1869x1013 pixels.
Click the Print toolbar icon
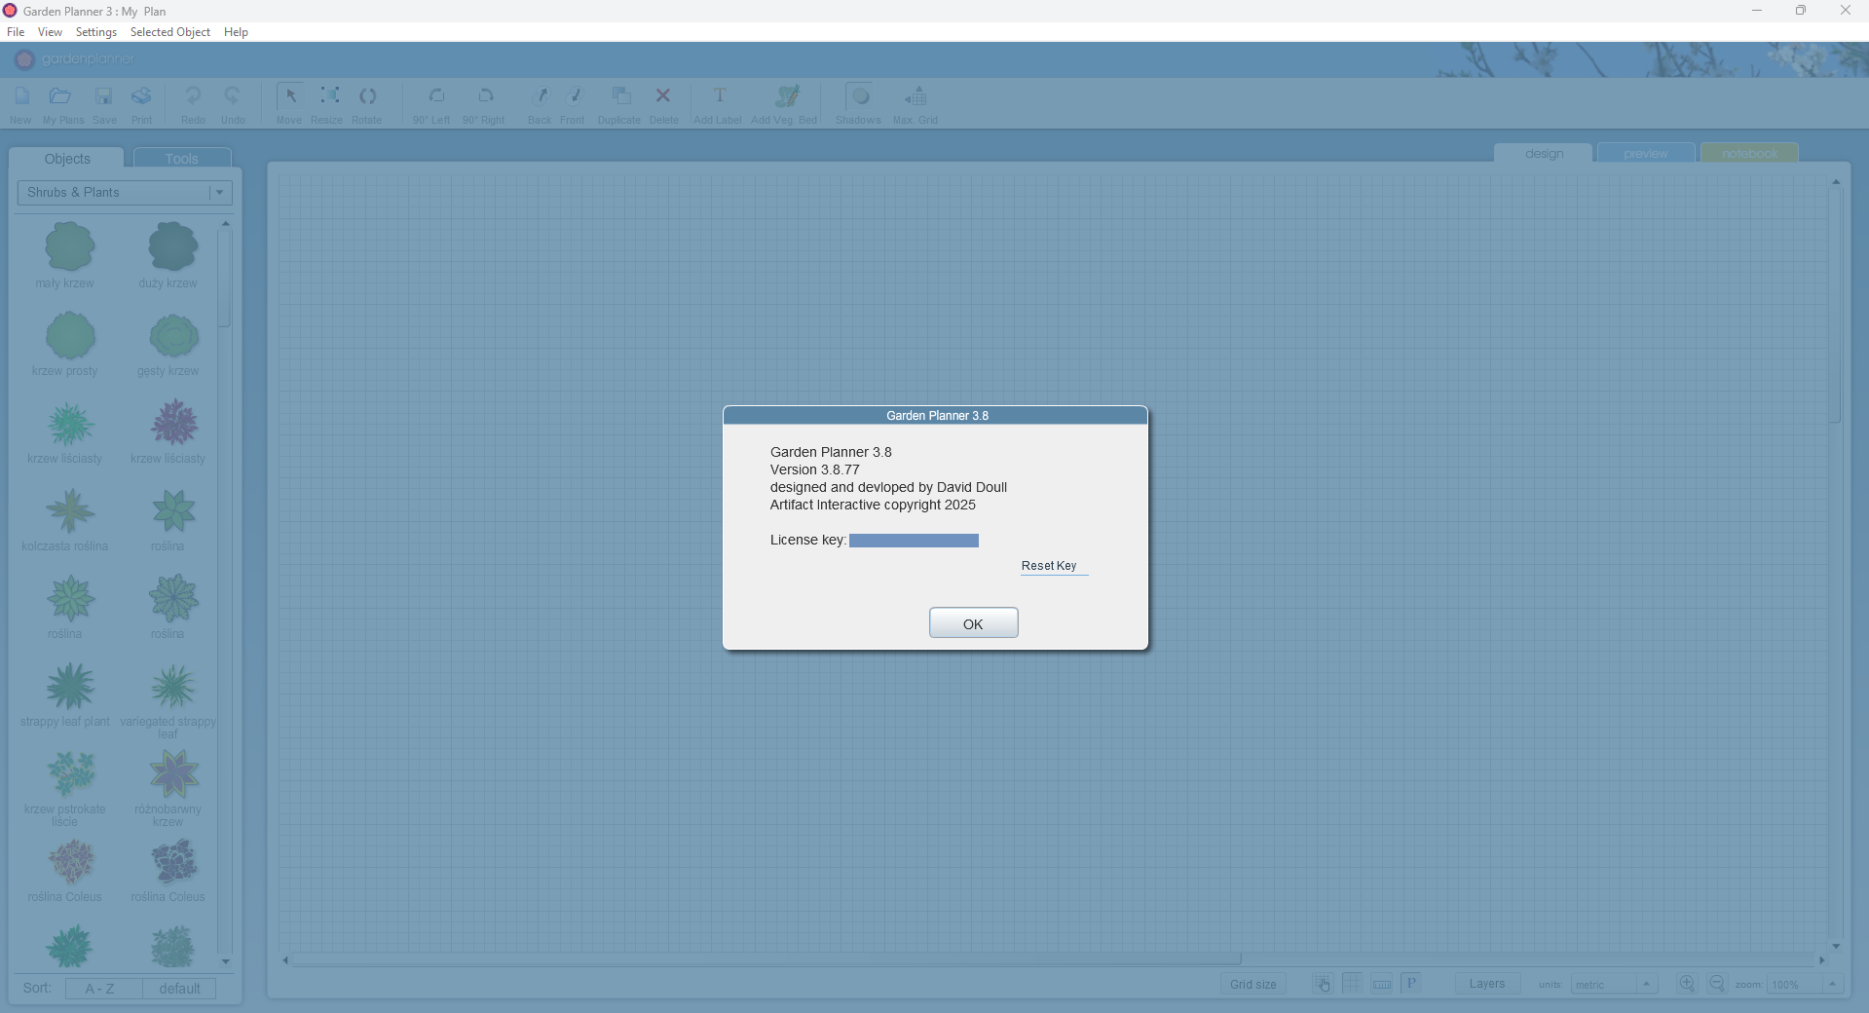(x=141, y=96)
